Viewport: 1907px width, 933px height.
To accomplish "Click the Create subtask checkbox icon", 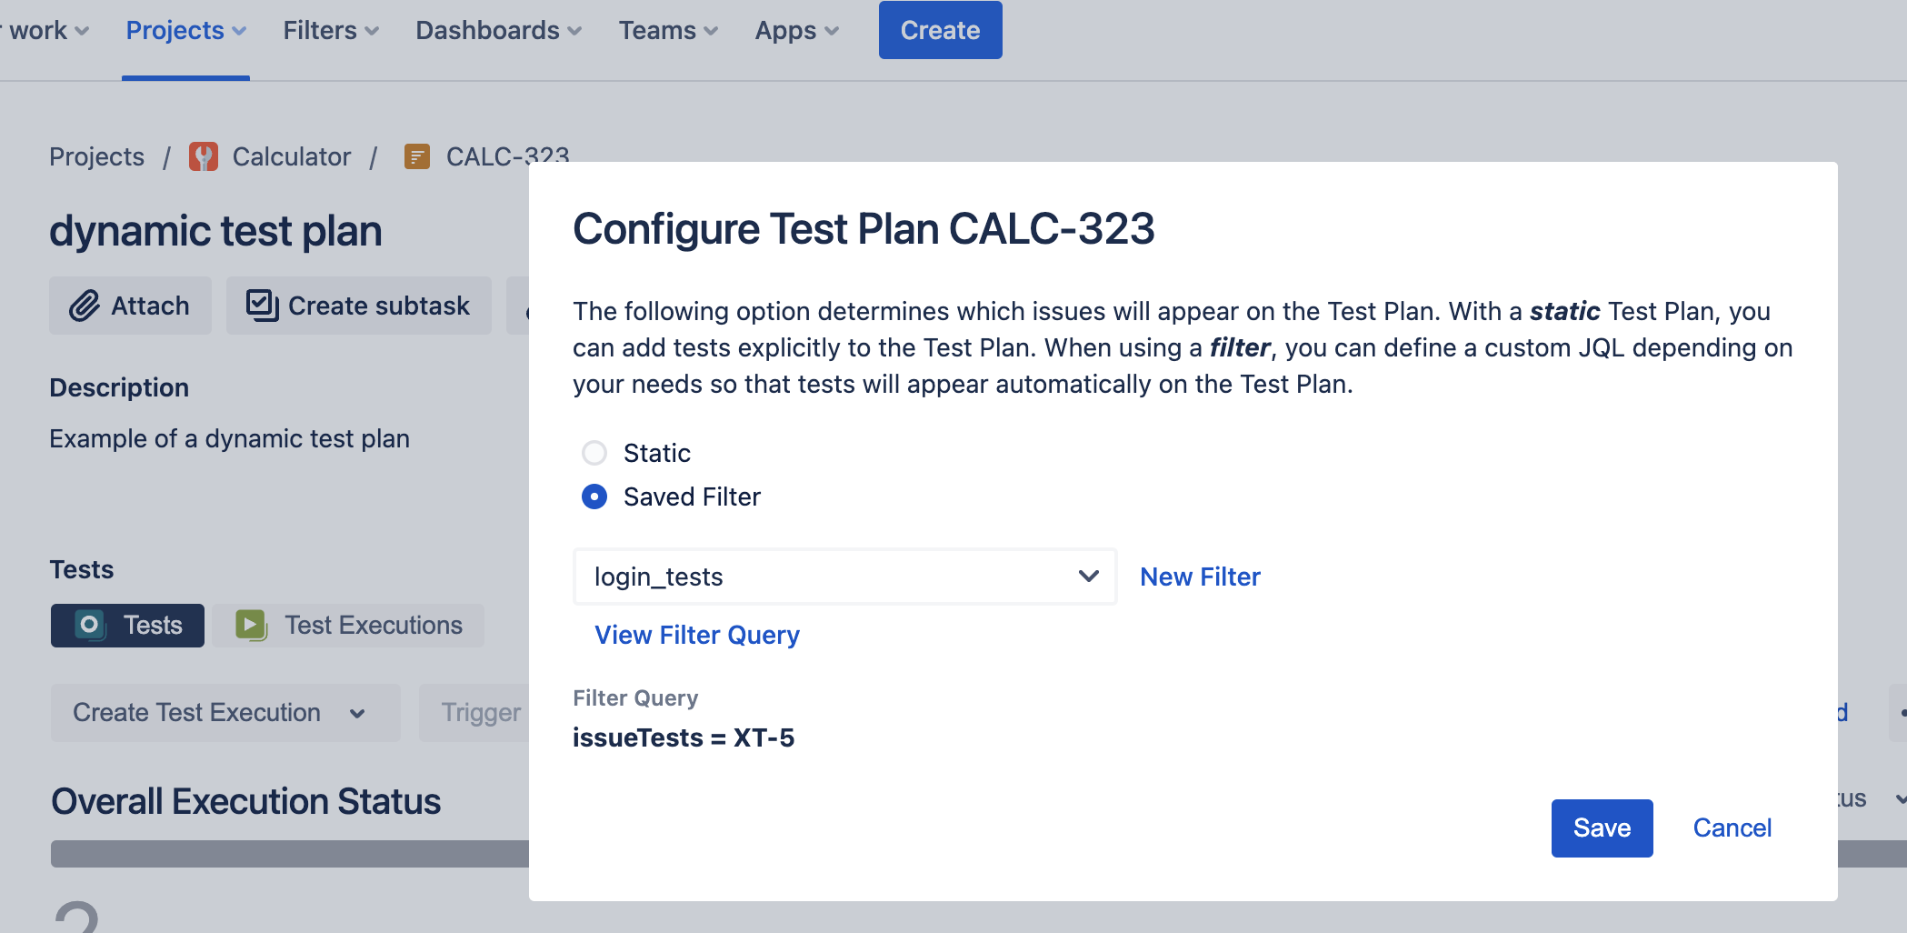I will coord(263,306).
